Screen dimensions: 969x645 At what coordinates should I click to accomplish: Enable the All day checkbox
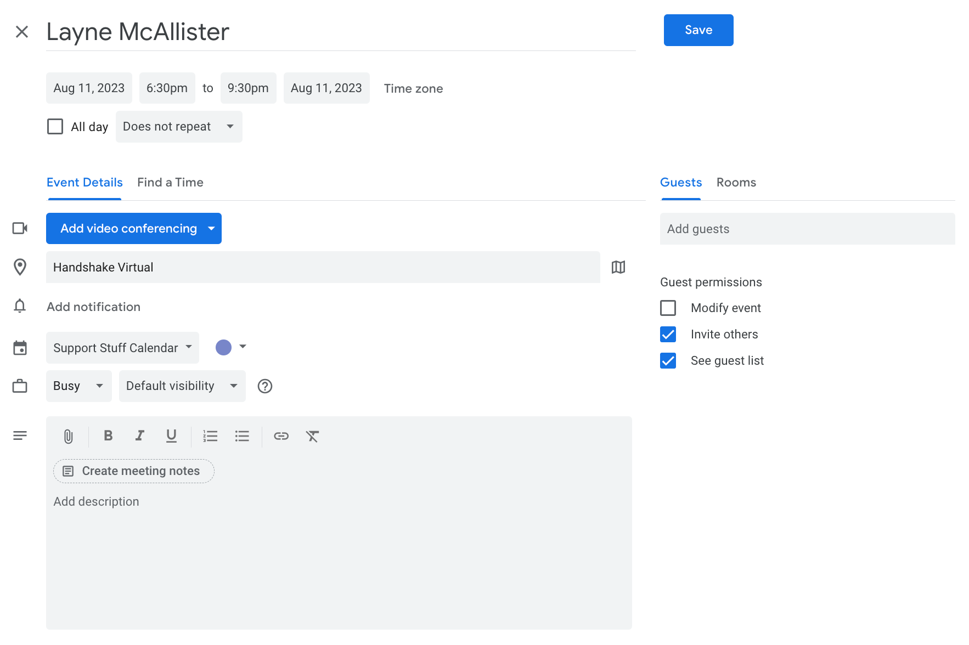[x=55, y=127]
